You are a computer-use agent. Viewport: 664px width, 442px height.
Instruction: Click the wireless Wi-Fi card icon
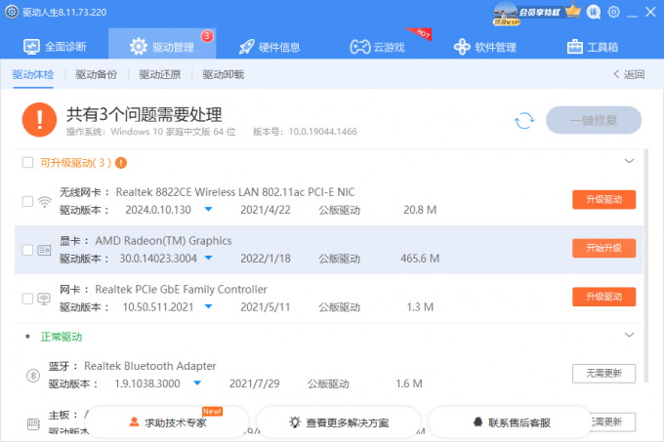tap(44, 202)
